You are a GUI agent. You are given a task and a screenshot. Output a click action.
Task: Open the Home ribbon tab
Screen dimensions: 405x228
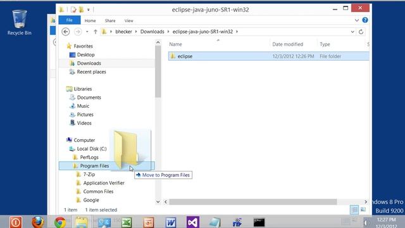(x=90, y=21)
